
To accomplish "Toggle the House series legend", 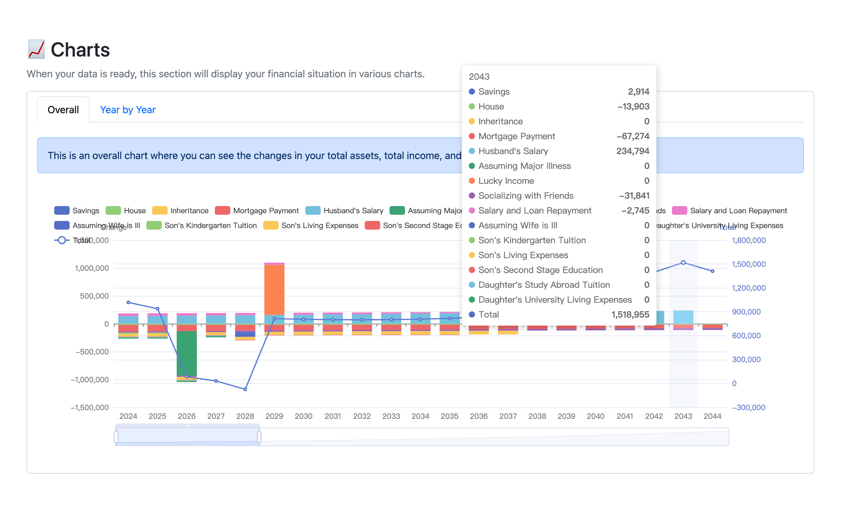I will pos(113,211).
